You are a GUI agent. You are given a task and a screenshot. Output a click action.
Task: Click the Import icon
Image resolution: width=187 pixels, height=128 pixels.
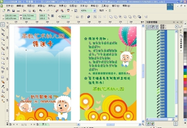pos(57,11)
